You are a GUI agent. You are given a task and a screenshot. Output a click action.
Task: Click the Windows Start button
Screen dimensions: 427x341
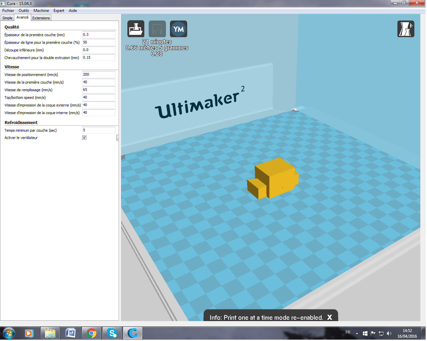(9, 333)
